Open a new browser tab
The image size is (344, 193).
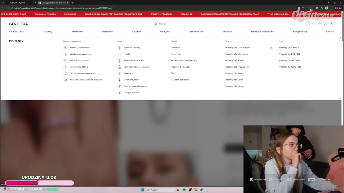point(72,3)
